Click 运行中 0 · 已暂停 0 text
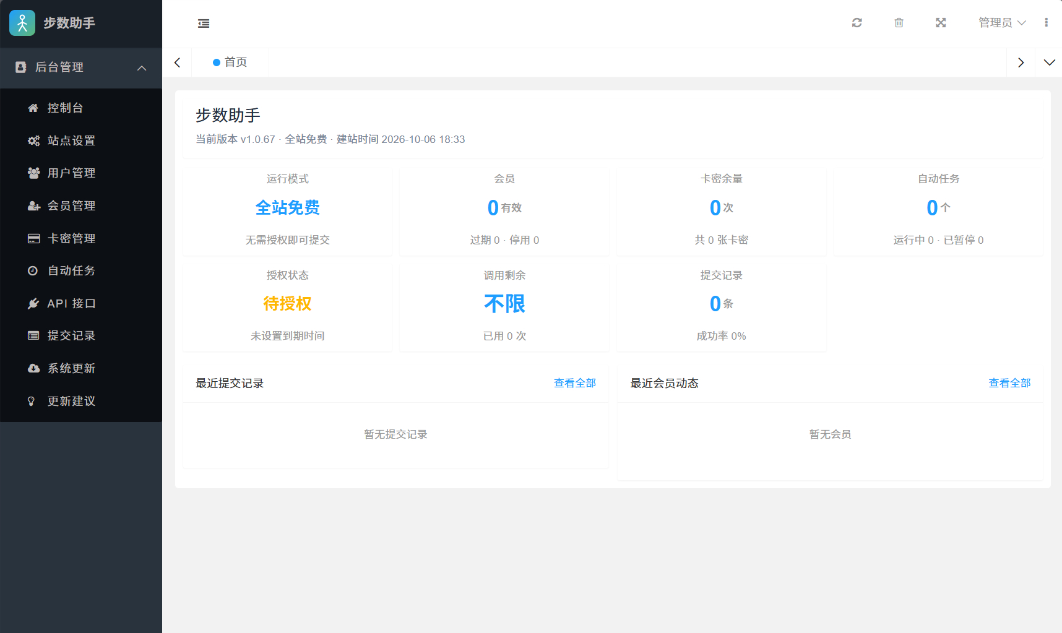Image resolution: width=1062 pixels, height=633 pixels. coord(938,240)
